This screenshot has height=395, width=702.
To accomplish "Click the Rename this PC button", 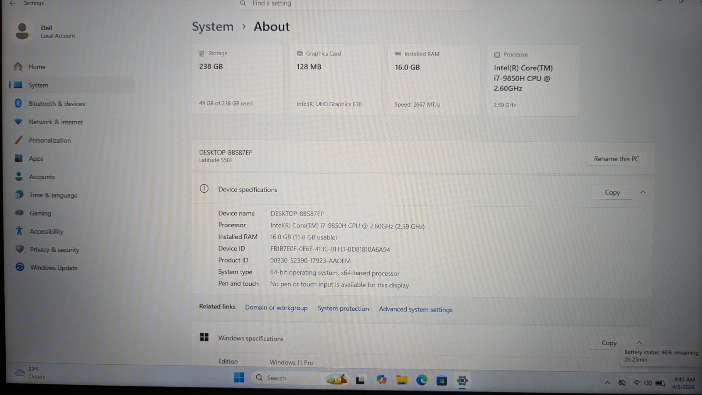I will (616, 159).
